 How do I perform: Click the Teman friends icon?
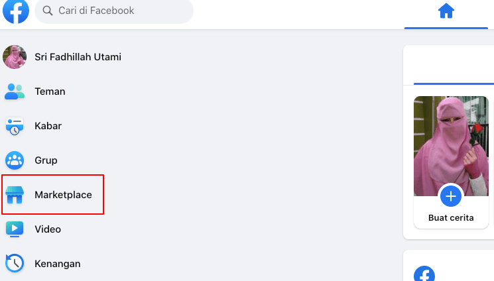pyautogui.click(x=15, y=91)
